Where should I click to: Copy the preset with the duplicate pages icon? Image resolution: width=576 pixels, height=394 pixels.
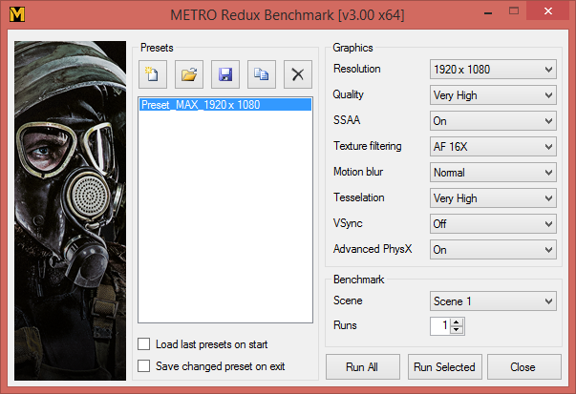click(262, 74)
